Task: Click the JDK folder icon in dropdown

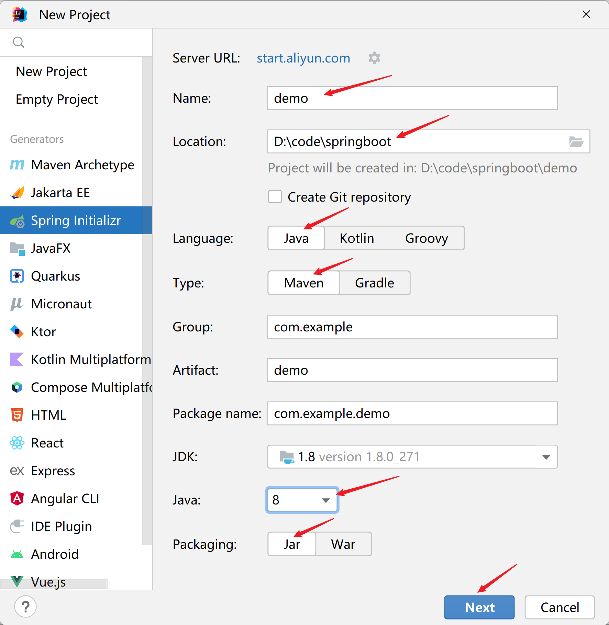Action: (287, 457)
